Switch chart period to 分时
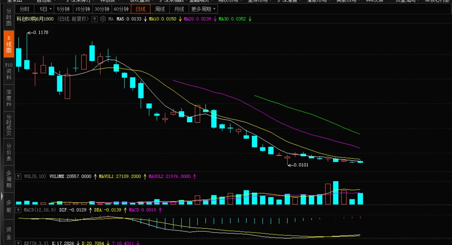Viewport: 452px width, 245px height. (x=25, y=9)
